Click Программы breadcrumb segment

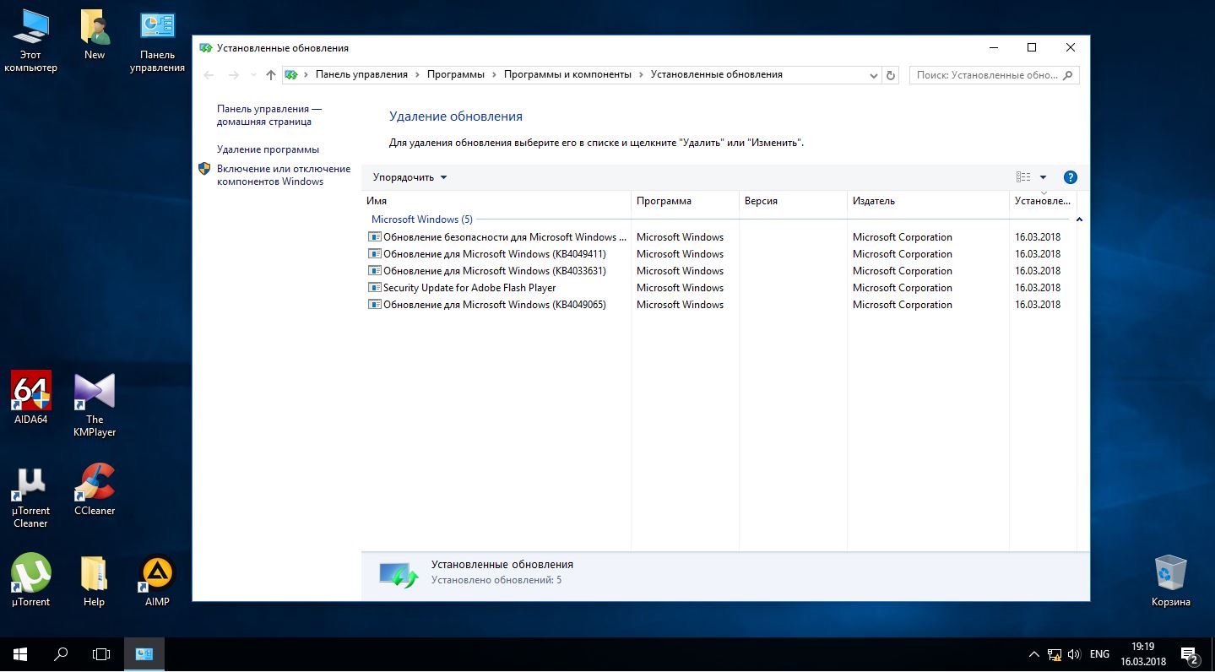pyautogui.click(x=456, y=74)
